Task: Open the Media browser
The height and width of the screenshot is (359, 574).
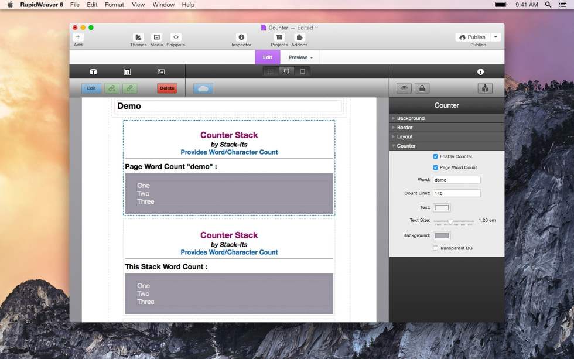Action: point(157,37)
